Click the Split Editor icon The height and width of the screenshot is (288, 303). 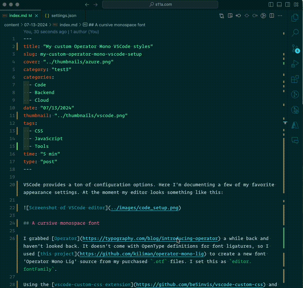coord(272,15)
